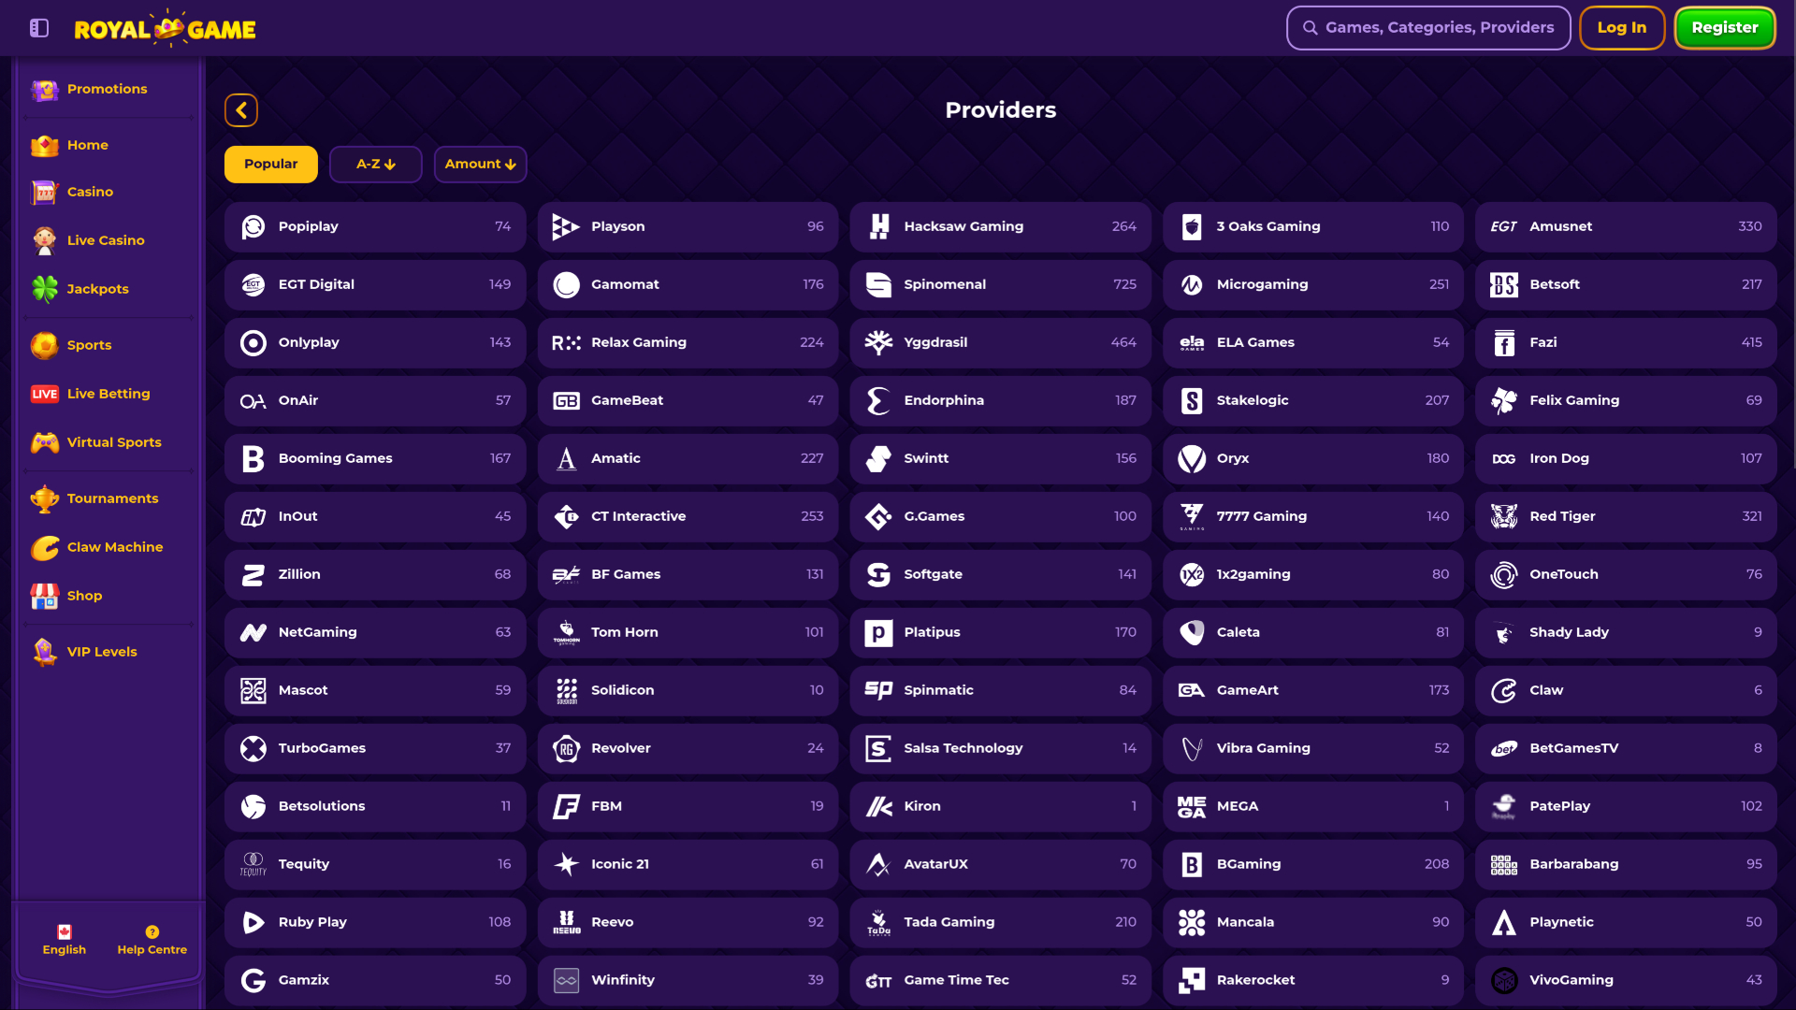This screenshot has width=1796, height=1010.
Task: Collapse the sidebar using the top-left panel toggle
Action: click(x=39, y=28)
